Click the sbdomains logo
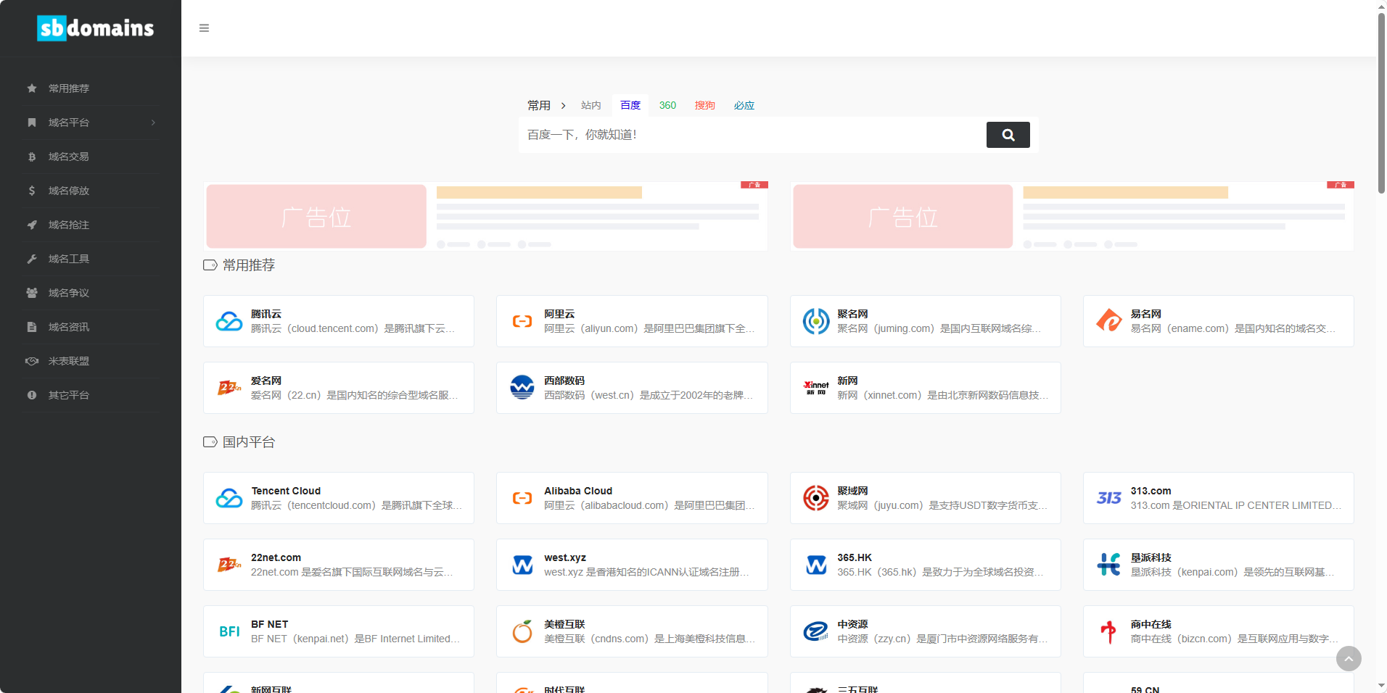Viewport: 1387px width, 693px height. 95,28
